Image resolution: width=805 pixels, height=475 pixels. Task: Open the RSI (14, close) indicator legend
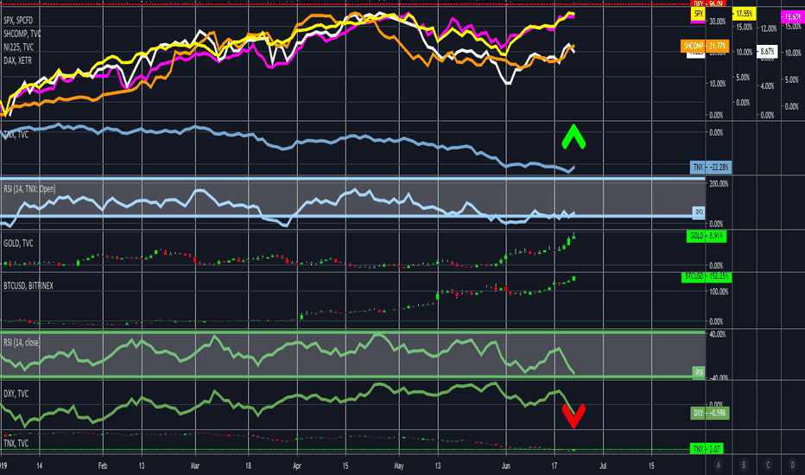click(x=21, y=343)
